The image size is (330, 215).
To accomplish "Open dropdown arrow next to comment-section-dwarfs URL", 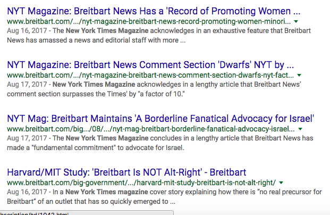I will pyautogui.click(x=299, y=76).
